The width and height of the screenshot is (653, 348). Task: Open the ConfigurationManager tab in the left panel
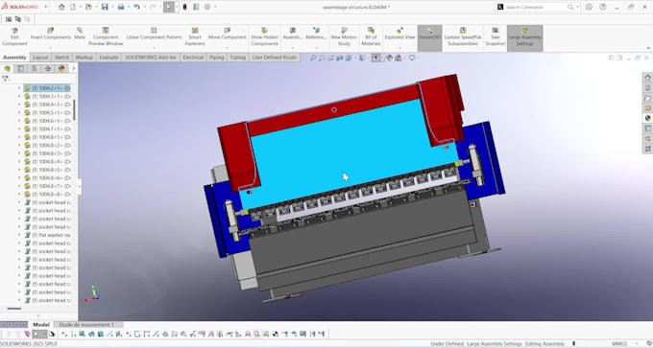tap(35, 69)
